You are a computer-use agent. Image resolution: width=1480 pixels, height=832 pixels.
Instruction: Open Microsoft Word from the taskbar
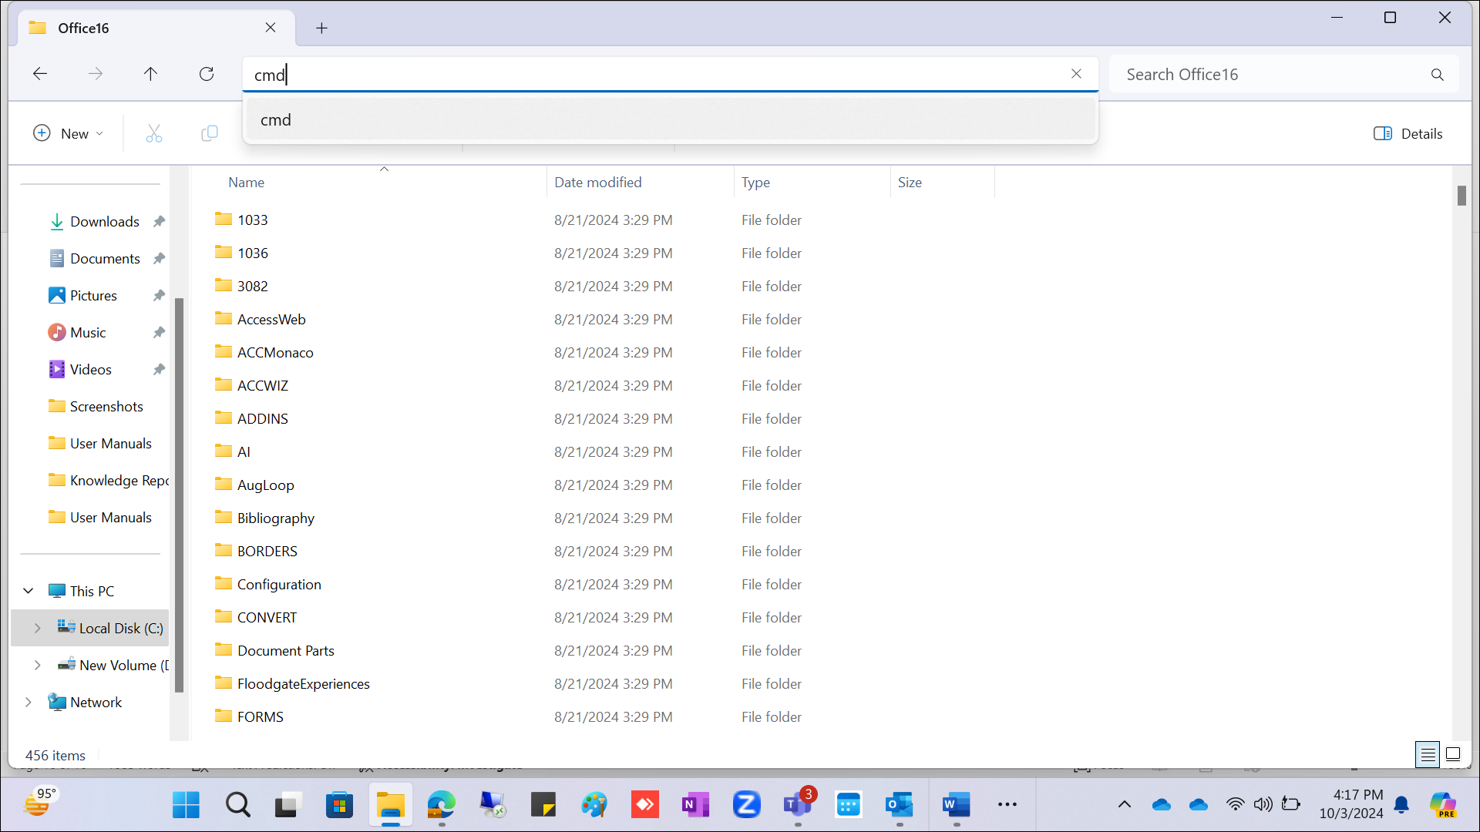tap(956, 805)
